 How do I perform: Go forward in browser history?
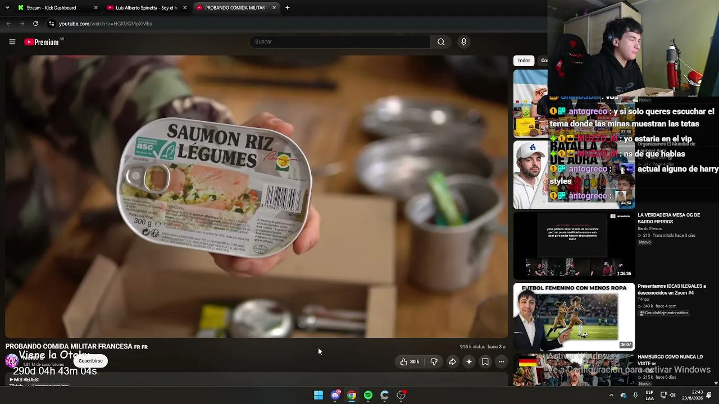click(x=22, y=24)
